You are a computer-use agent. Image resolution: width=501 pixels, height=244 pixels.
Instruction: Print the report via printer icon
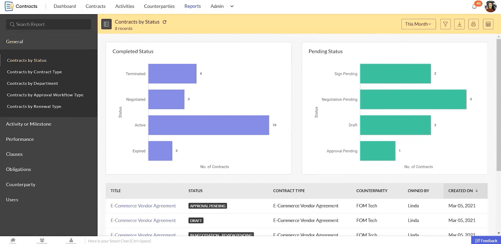click(473, 24)
